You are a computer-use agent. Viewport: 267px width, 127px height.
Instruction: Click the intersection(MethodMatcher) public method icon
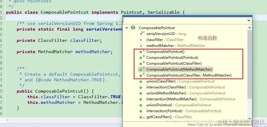pyautogui.click(x=141, y=99)
